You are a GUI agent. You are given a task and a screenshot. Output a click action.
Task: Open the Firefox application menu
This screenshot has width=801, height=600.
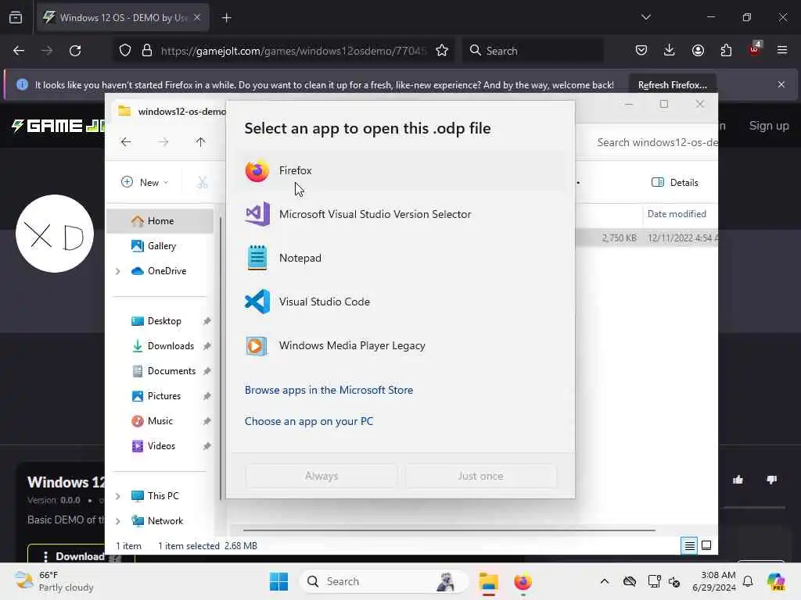coord(782,51)
